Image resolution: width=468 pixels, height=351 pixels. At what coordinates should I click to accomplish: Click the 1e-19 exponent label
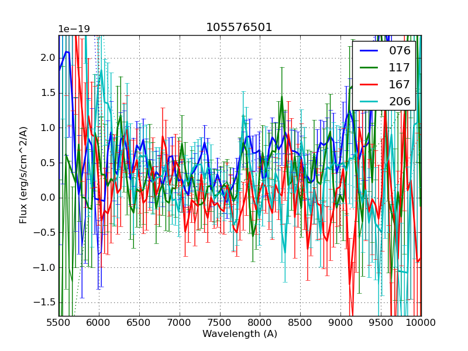[x=74, y=29]
